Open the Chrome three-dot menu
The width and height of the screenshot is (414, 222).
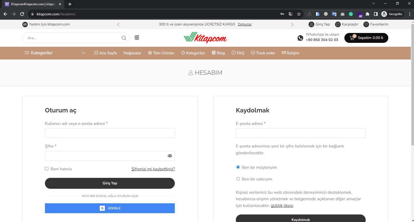pos(410,14)
